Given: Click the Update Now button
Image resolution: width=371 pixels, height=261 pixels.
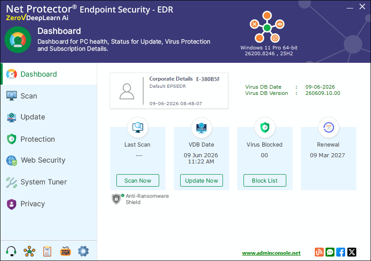Looking at the screenshot, I should point(202,181).
